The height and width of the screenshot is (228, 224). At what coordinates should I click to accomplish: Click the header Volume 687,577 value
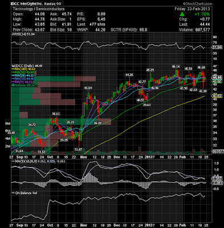(202, 30)
